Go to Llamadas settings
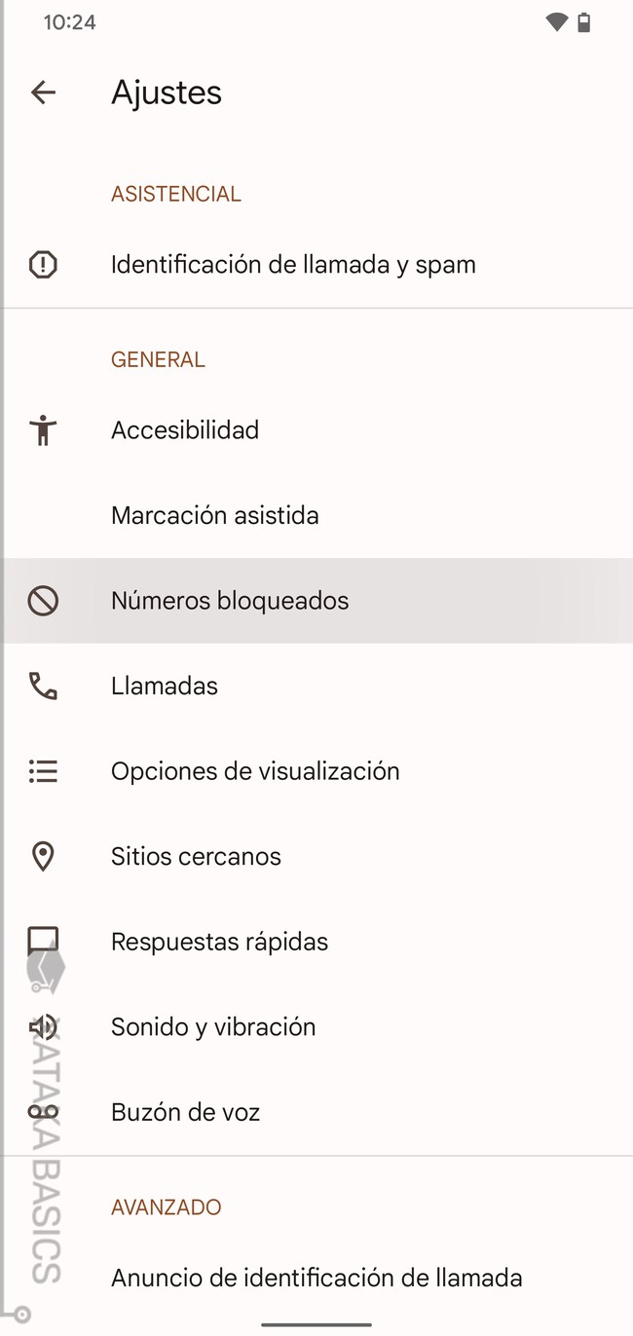This screenshot has width=633, height=1336. [x=165, y=687]
